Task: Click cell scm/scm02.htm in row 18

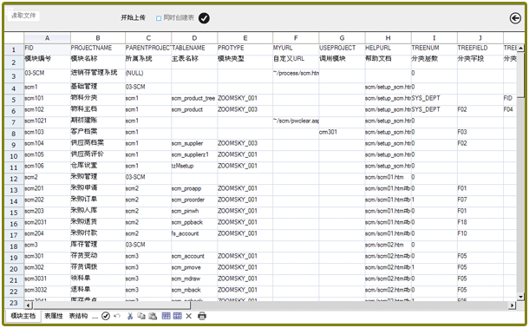Action: point(388,246)
